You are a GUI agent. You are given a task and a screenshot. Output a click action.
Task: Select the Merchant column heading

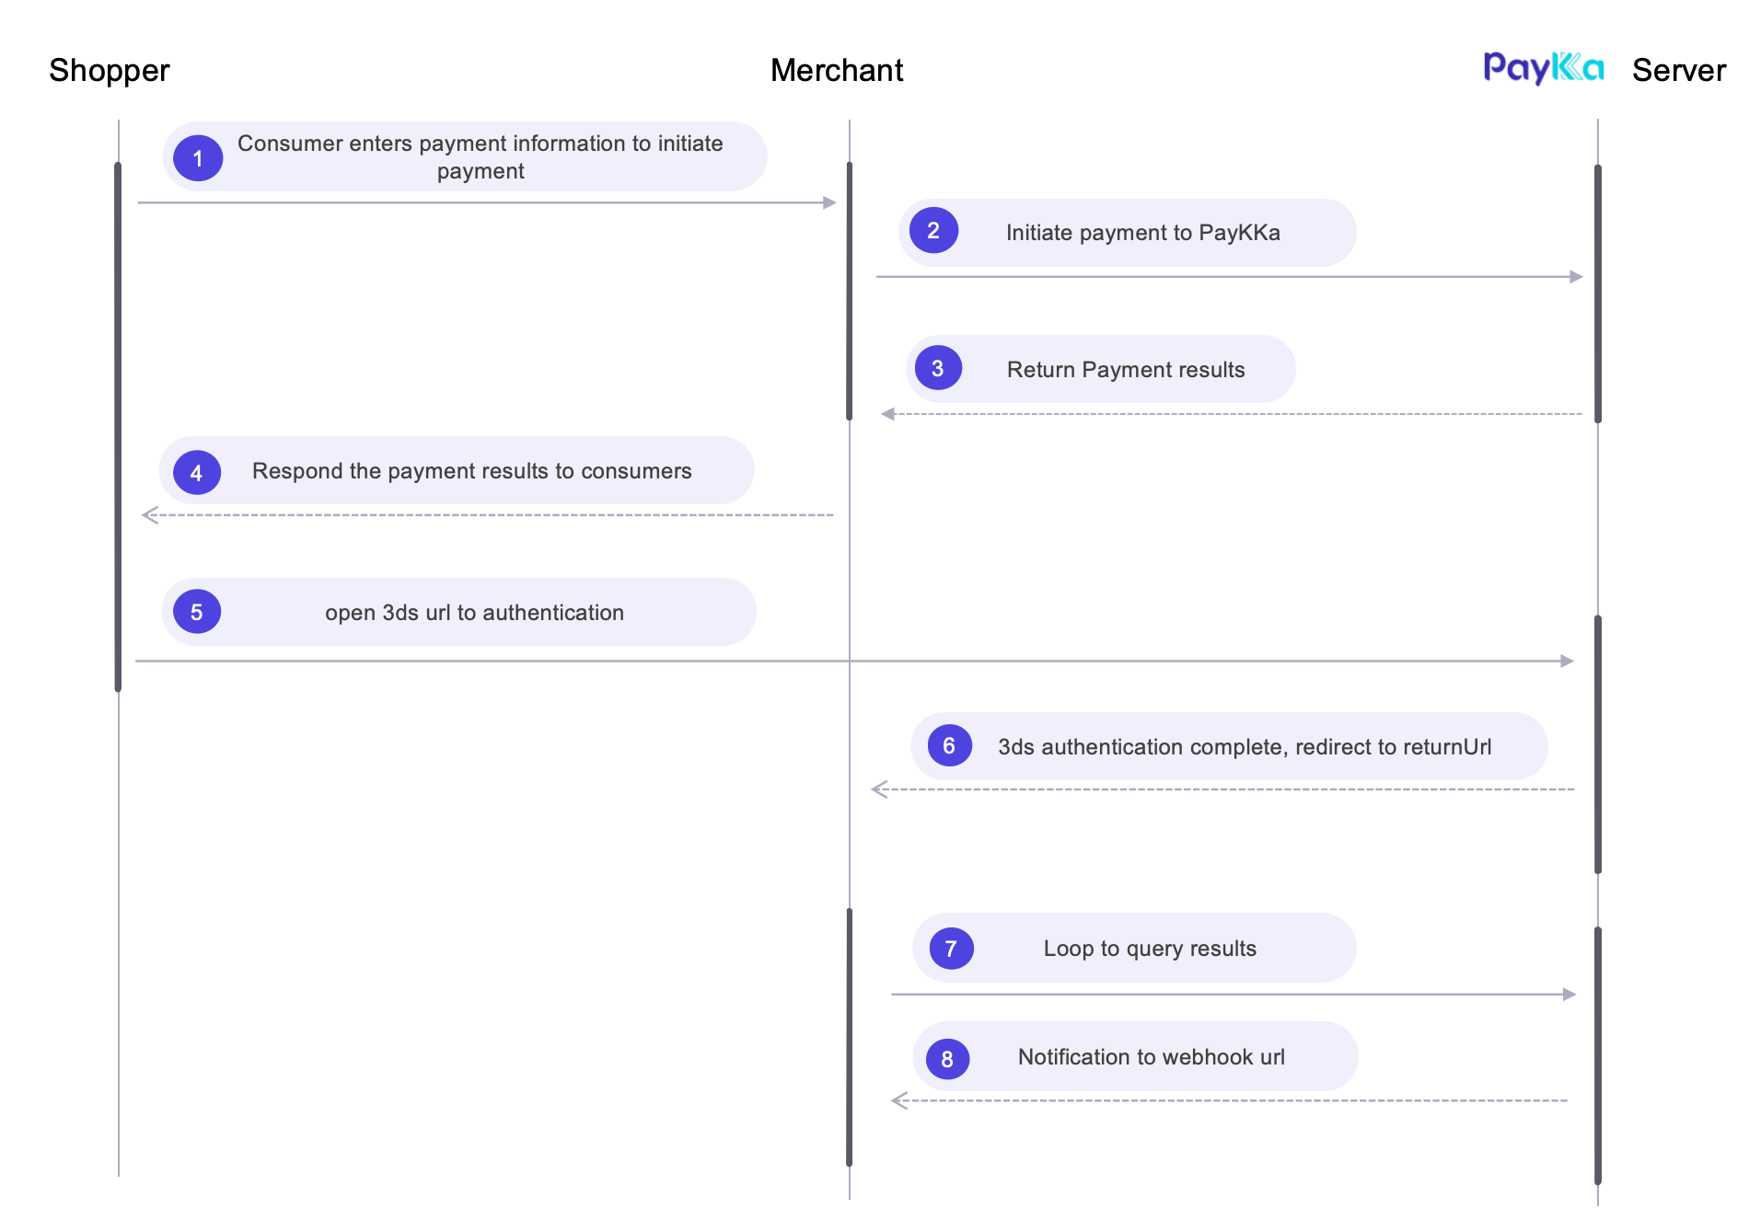pyautogui.click(x=837, y=70)
